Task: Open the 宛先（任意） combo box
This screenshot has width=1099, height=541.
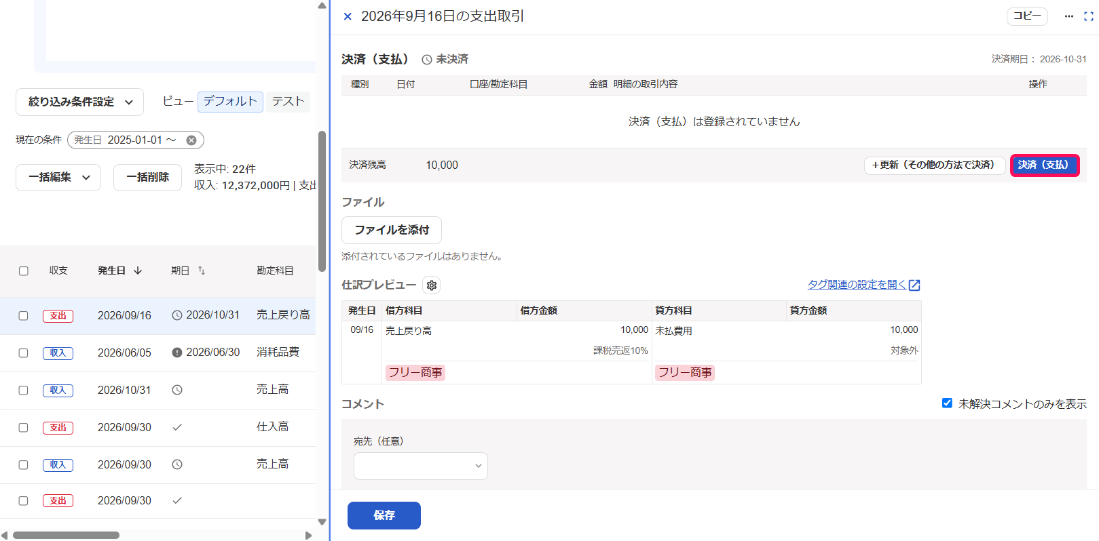Action: point(421,466)
